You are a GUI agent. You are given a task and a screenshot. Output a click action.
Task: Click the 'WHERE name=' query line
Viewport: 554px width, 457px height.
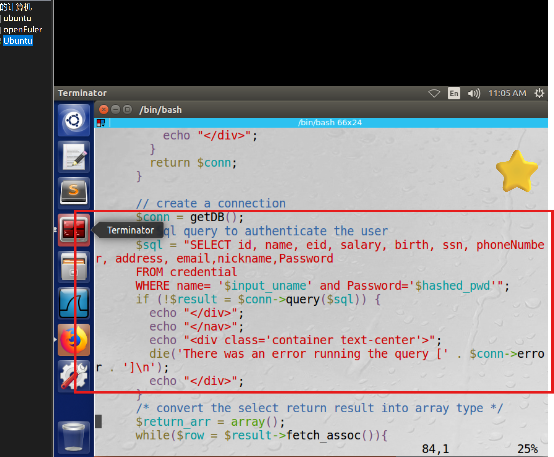tap(323, 286)
